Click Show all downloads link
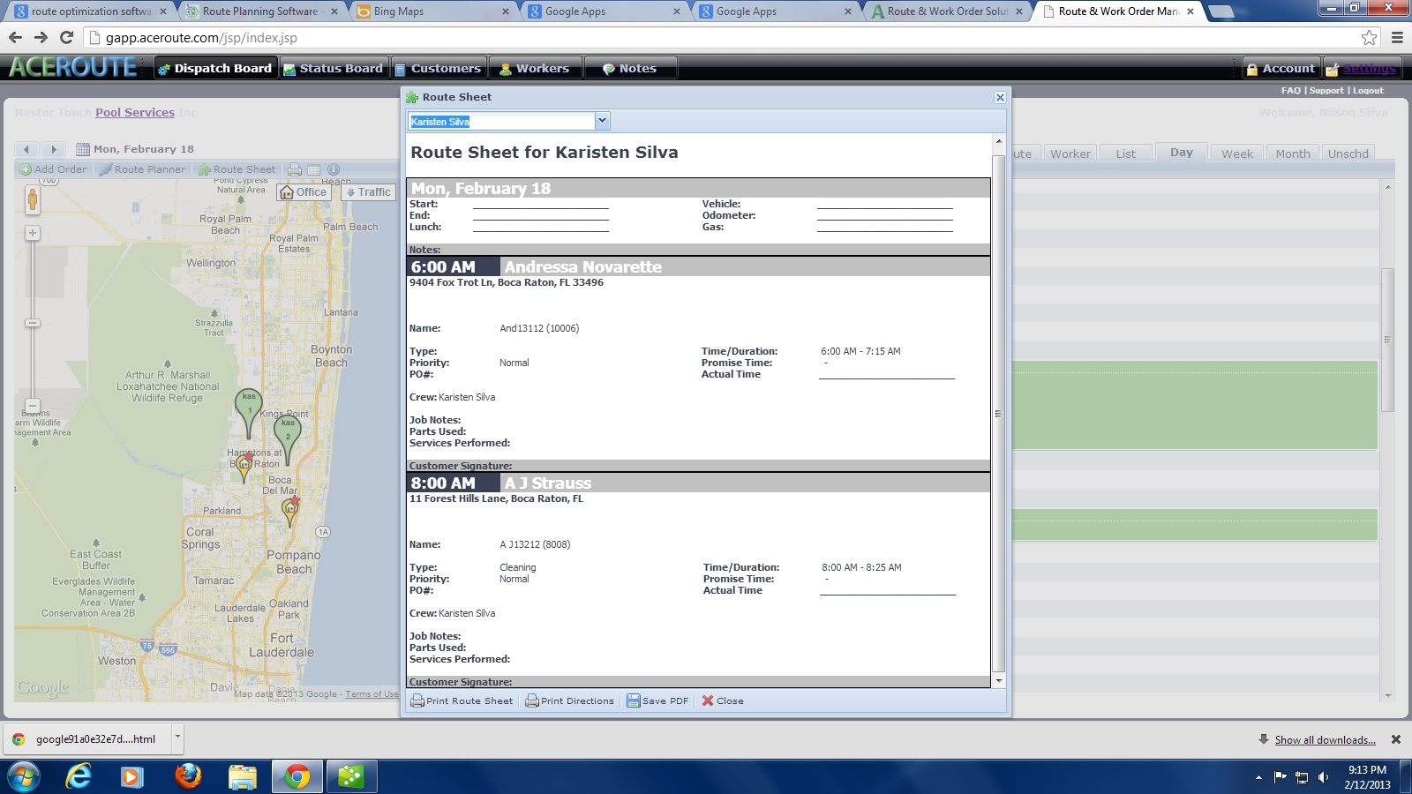This screenshot has width=1412, height=794. click(1325, 739)
